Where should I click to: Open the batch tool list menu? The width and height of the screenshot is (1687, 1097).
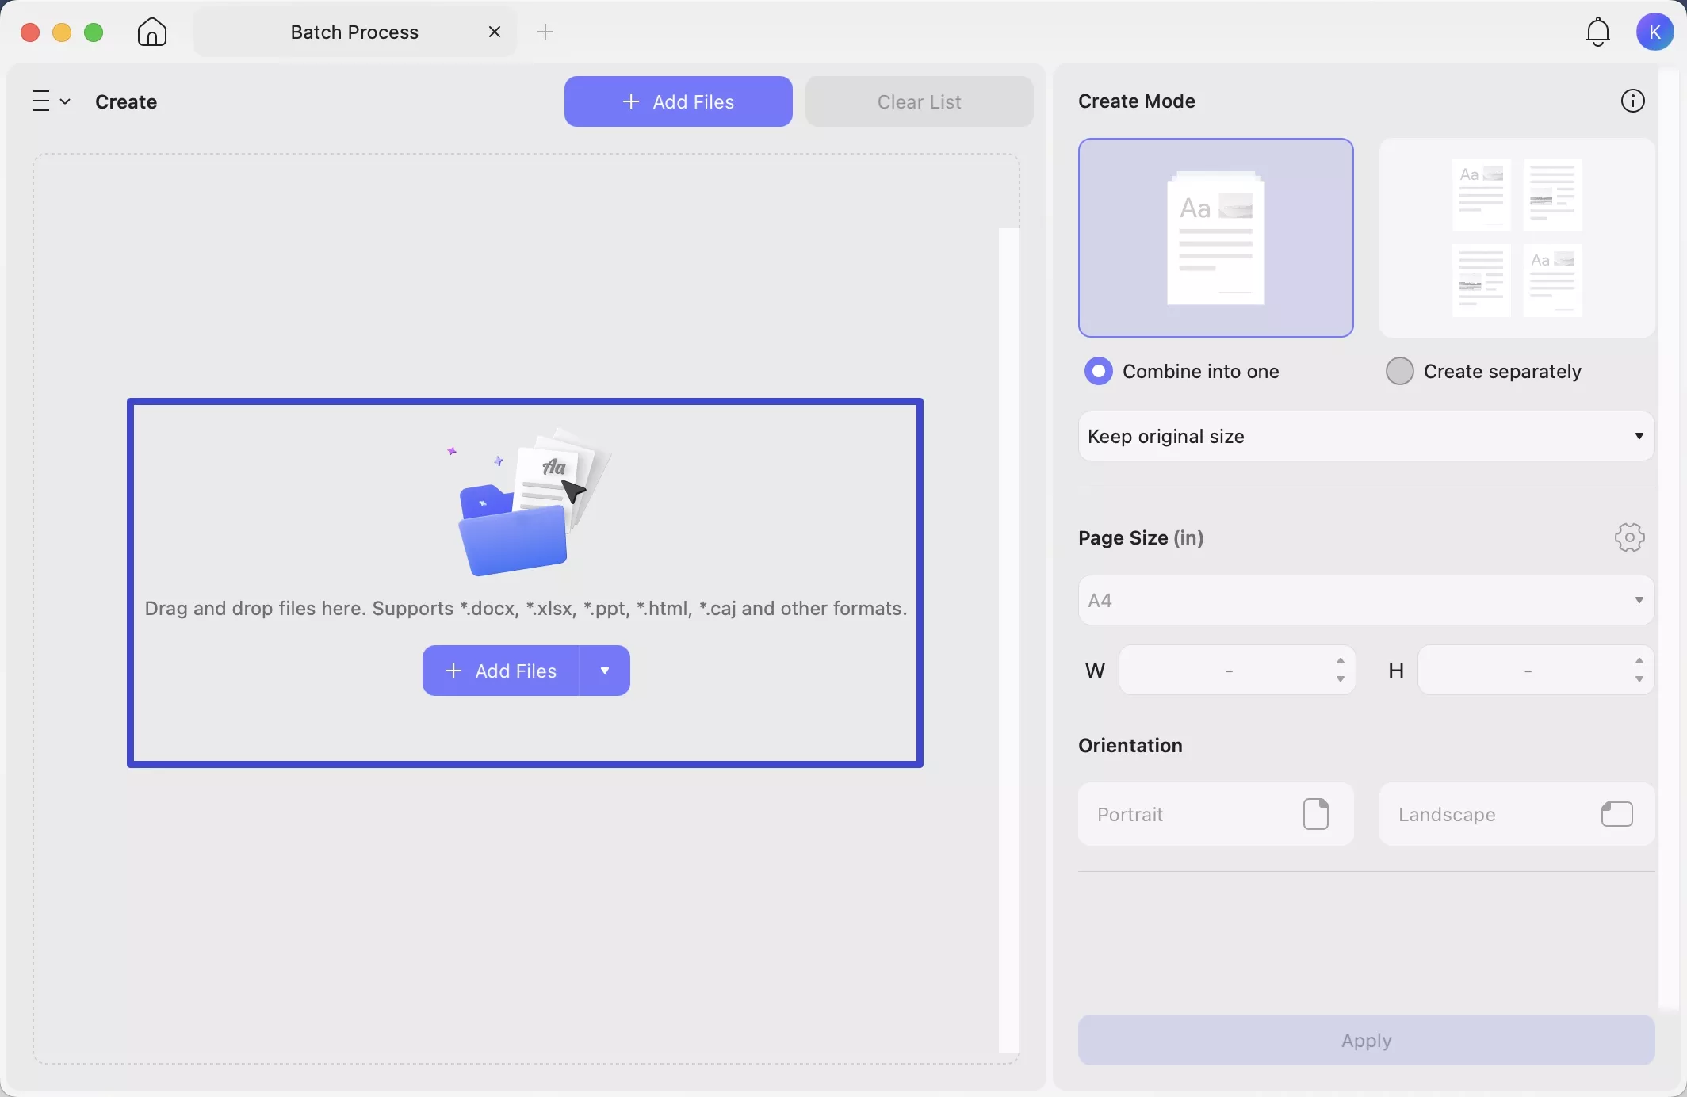pyautogui.click(x=51, y=101)
